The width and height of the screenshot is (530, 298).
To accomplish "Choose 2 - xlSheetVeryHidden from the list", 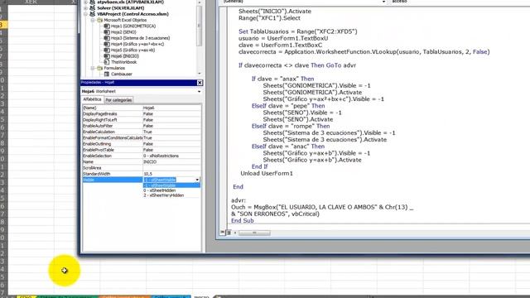I will click(x=171, y=195).
